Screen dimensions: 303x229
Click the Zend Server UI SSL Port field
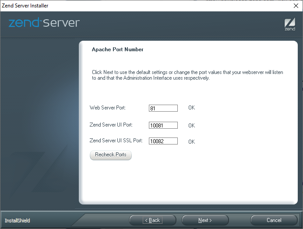[163, 141]
